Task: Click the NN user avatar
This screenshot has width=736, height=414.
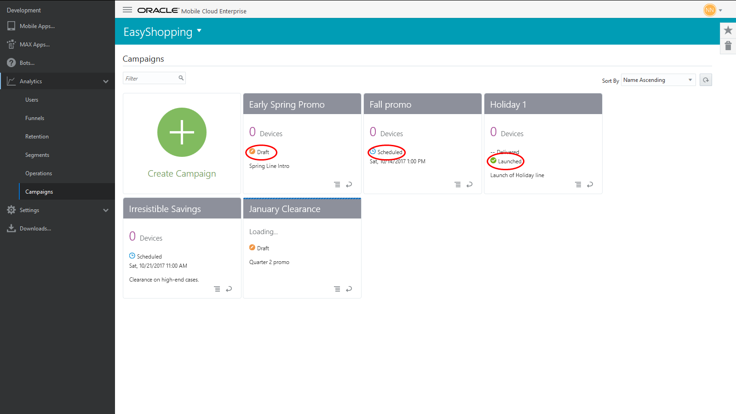Action: [710, 10]
